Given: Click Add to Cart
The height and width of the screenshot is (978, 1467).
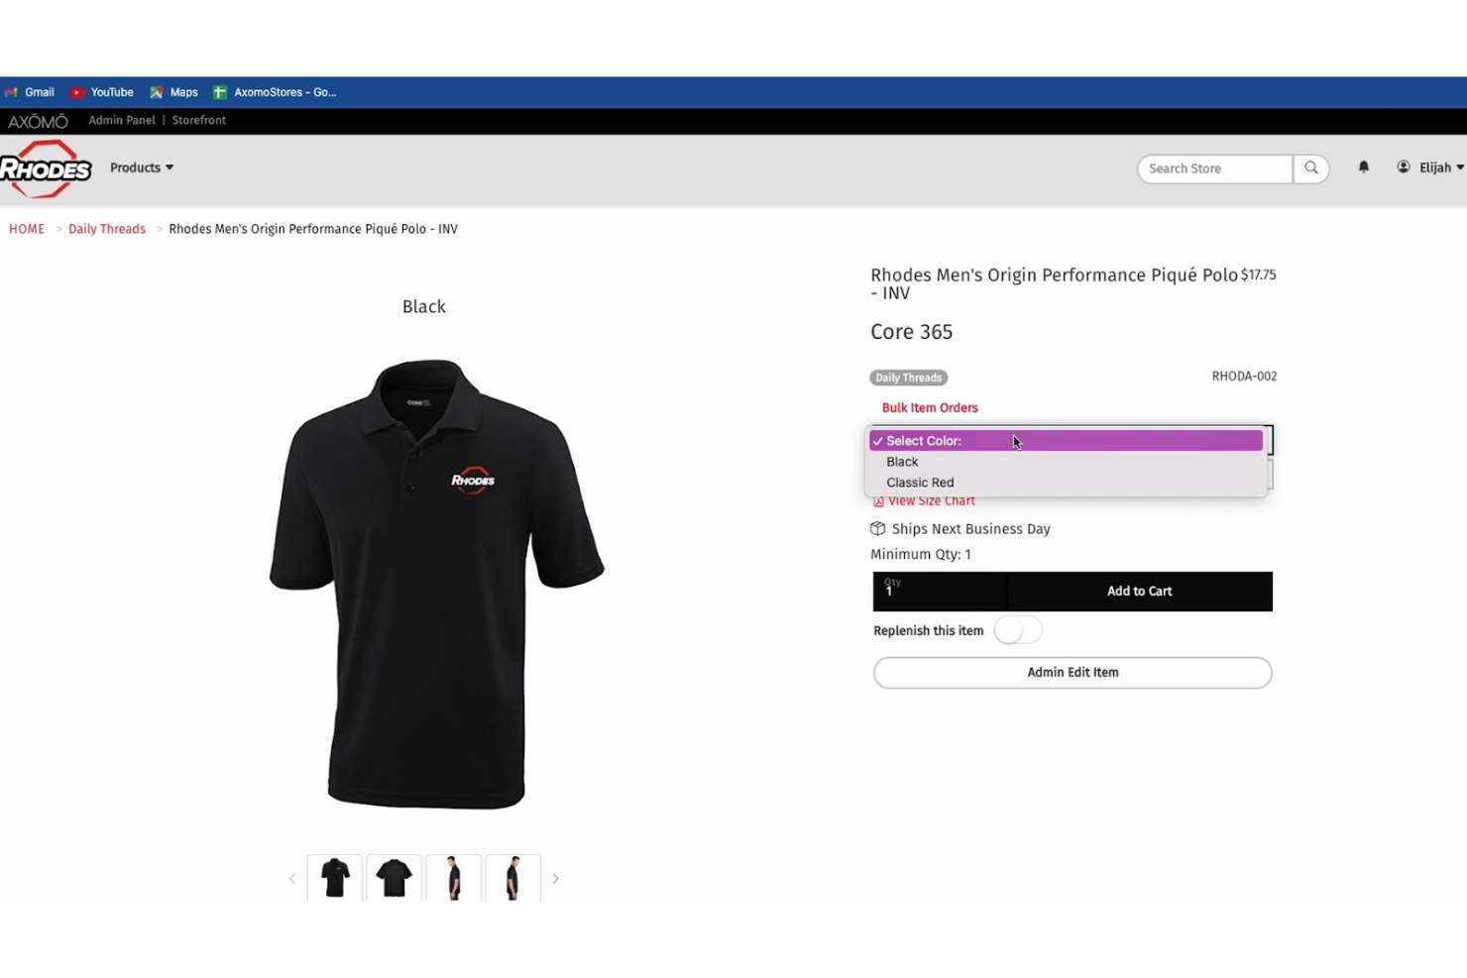Looking at the screenshot, I should 1140,592.
